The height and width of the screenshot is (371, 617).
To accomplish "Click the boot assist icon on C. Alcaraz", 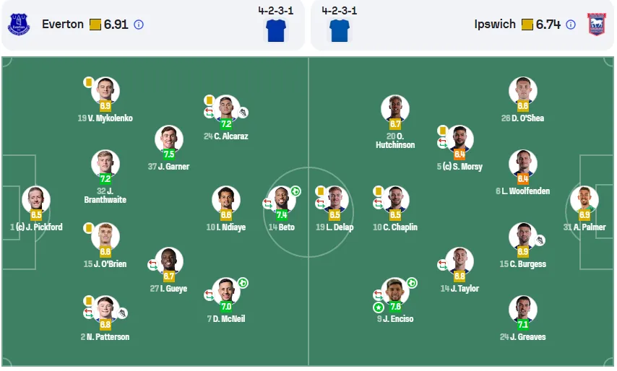I will tap(243, 113).
